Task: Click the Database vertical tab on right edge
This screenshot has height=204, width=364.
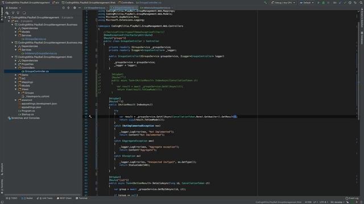Action: [362, 38]
